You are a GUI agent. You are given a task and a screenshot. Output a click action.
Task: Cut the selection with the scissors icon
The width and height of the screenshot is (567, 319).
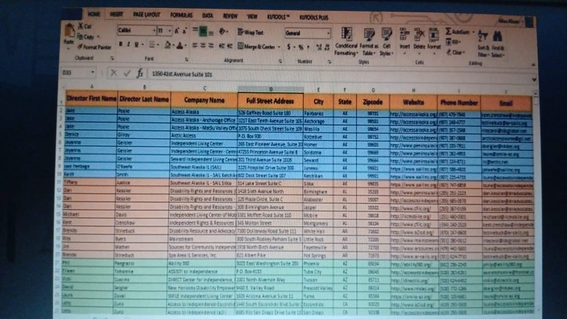coord(81,26)
